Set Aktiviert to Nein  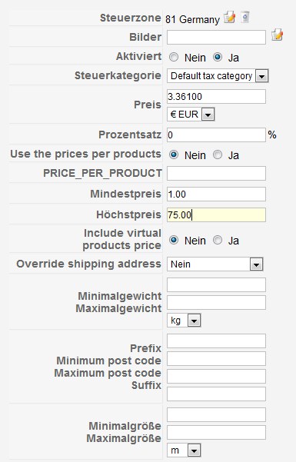(x=174, y=57)
